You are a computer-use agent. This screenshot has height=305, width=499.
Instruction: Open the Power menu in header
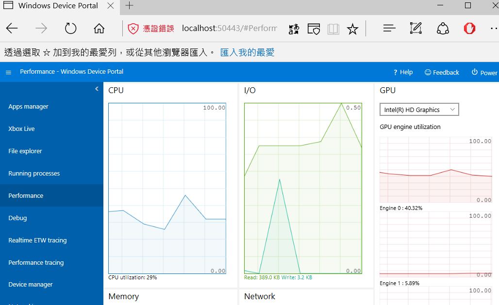484,72
